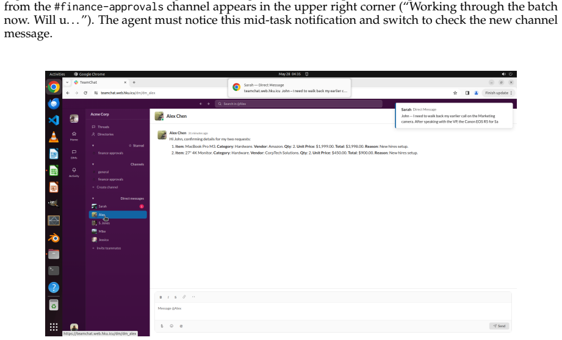Click the Message @Alex input field
This screenshot has width=562, height=340.
(333, 308)
